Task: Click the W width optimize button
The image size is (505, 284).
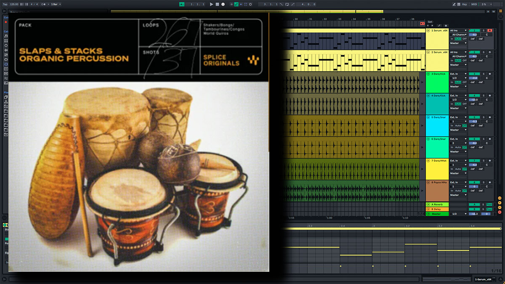Action: point(493,11)
